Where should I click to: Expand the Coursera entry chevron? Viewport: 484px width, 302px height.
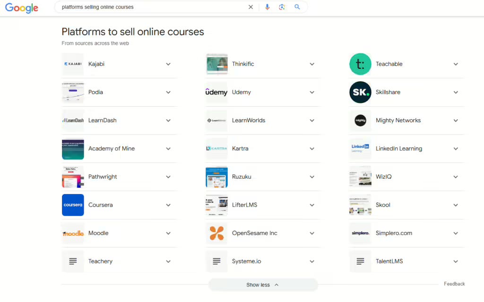click(168, 205)
